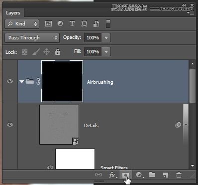Filter for smart objects
This screenshot has width=198, height=185.
[97, 24]
